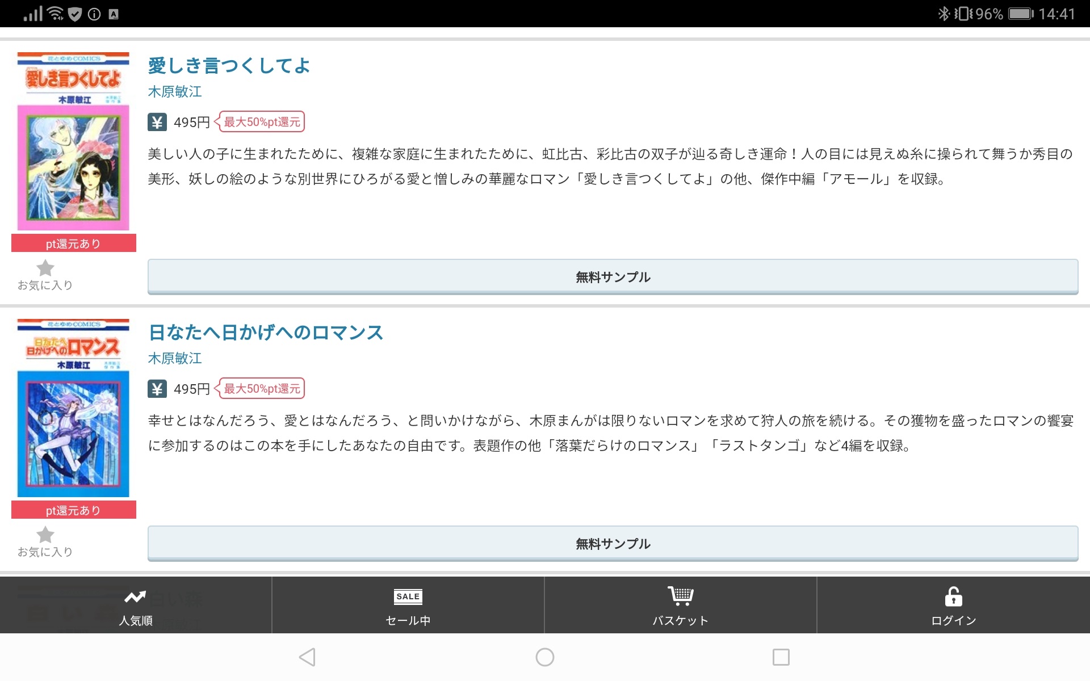This screenshot has width=1090, height=681.
Task: Tap 最大50%pt還元 badge on first book
Action: click(262, 122)
